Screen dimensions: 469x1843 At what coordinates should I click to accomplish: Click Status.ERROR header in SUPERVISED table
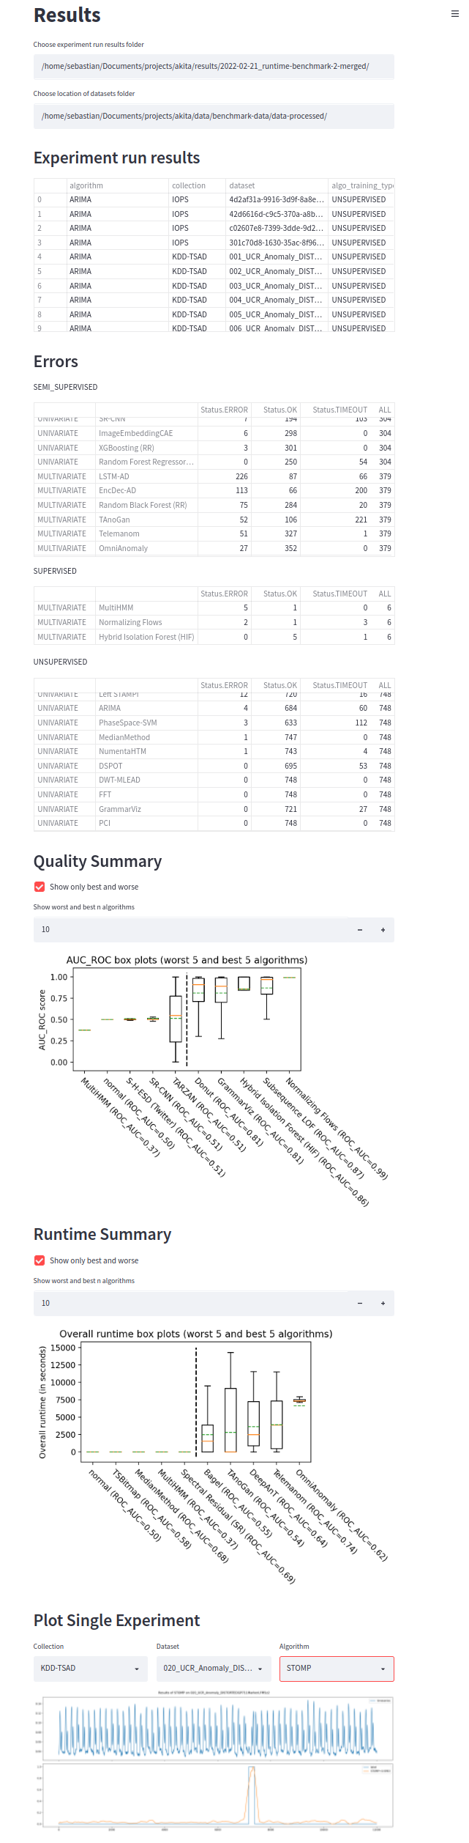pyautogui.click(x=224, y=594)
